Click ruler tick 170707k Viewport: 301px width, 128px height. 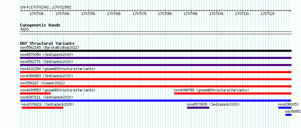pyautogui.click(x=140, y=14)
